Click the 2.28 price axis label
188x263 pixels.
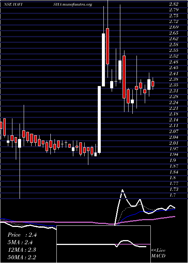[x=174, y=97]
